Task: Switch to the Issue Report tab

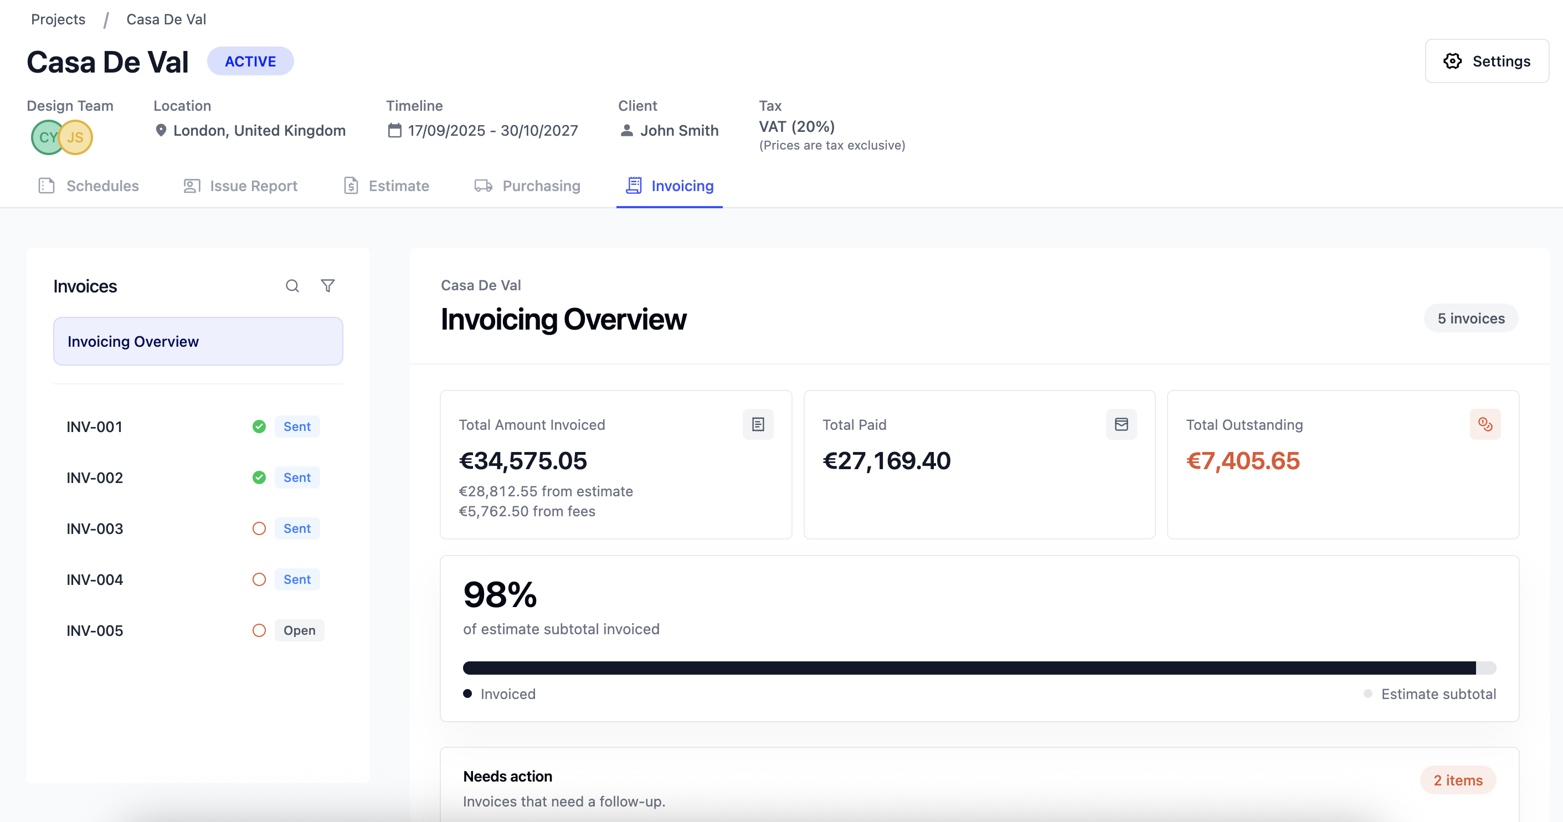Action: click(240, 186)
